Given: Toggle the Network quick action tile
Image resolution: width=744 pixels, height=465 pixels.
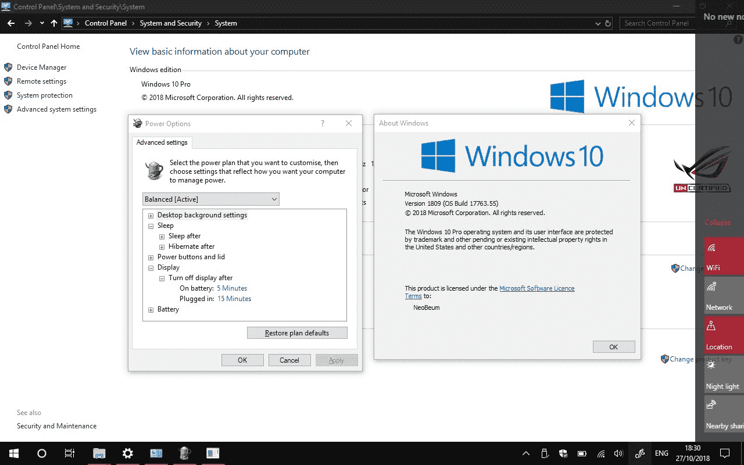Looking at the screenshot, I should pos(724,296).
